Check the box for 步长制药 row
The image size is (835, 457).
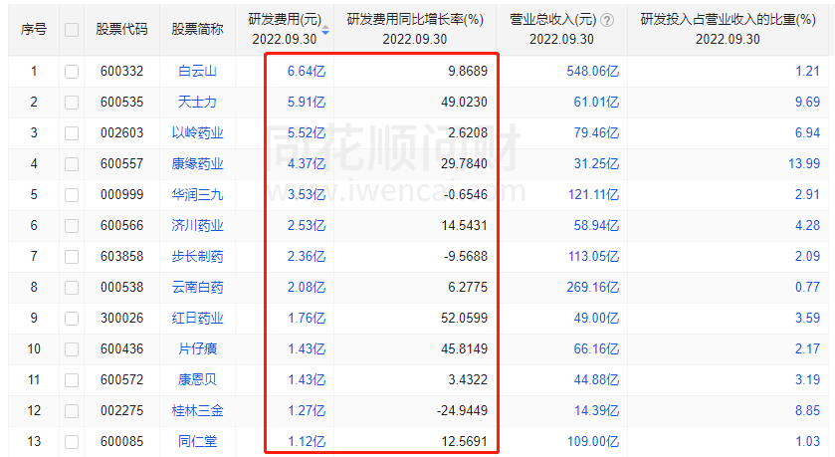pyautogui.click(x=72, y=257)
